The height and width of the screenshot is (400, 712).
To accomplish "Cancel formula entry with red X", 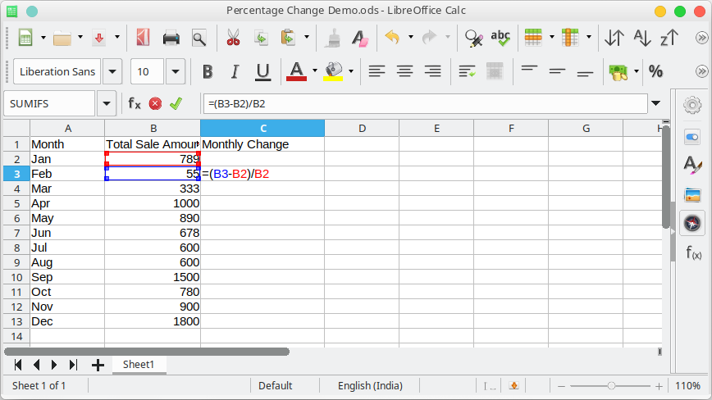I will (155, 104).
